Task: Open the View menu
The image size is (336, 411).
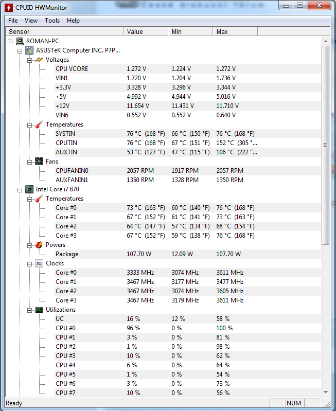Action: pos(31,21)
